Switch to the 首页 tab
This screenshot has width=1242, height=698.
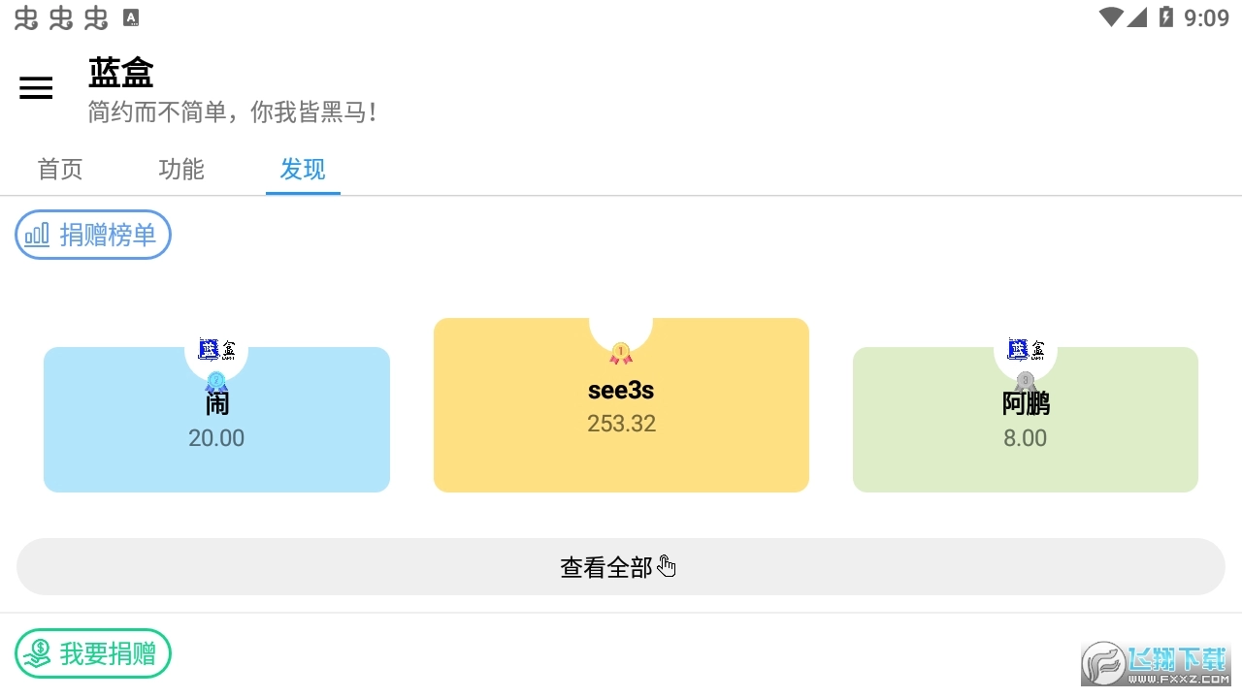[60, 170]
